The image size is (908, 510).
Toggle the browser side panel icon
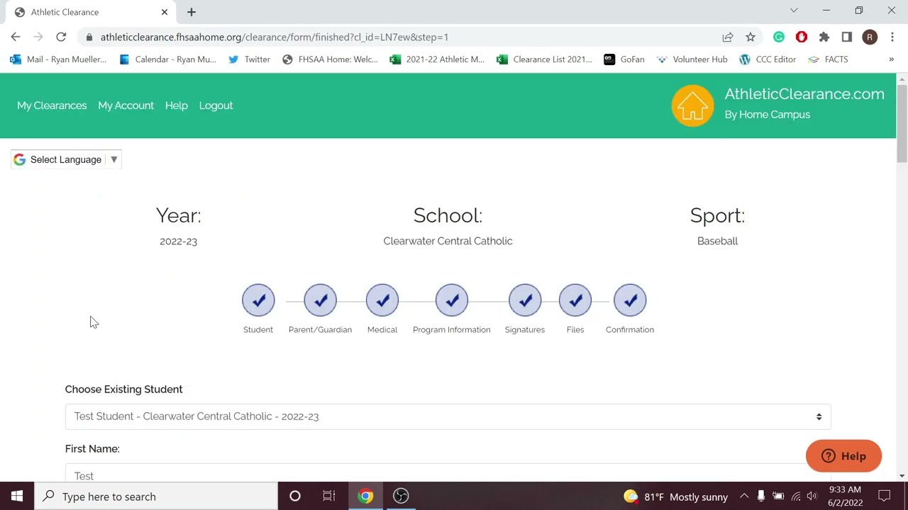pyautogui.click(x=847, y=37)
